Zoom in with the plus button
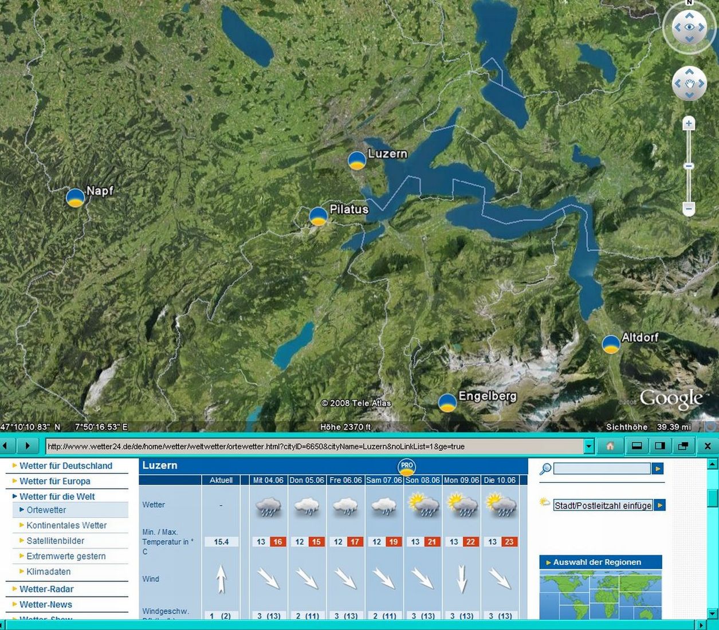The image size is (719, 630). tap(689, 123)
